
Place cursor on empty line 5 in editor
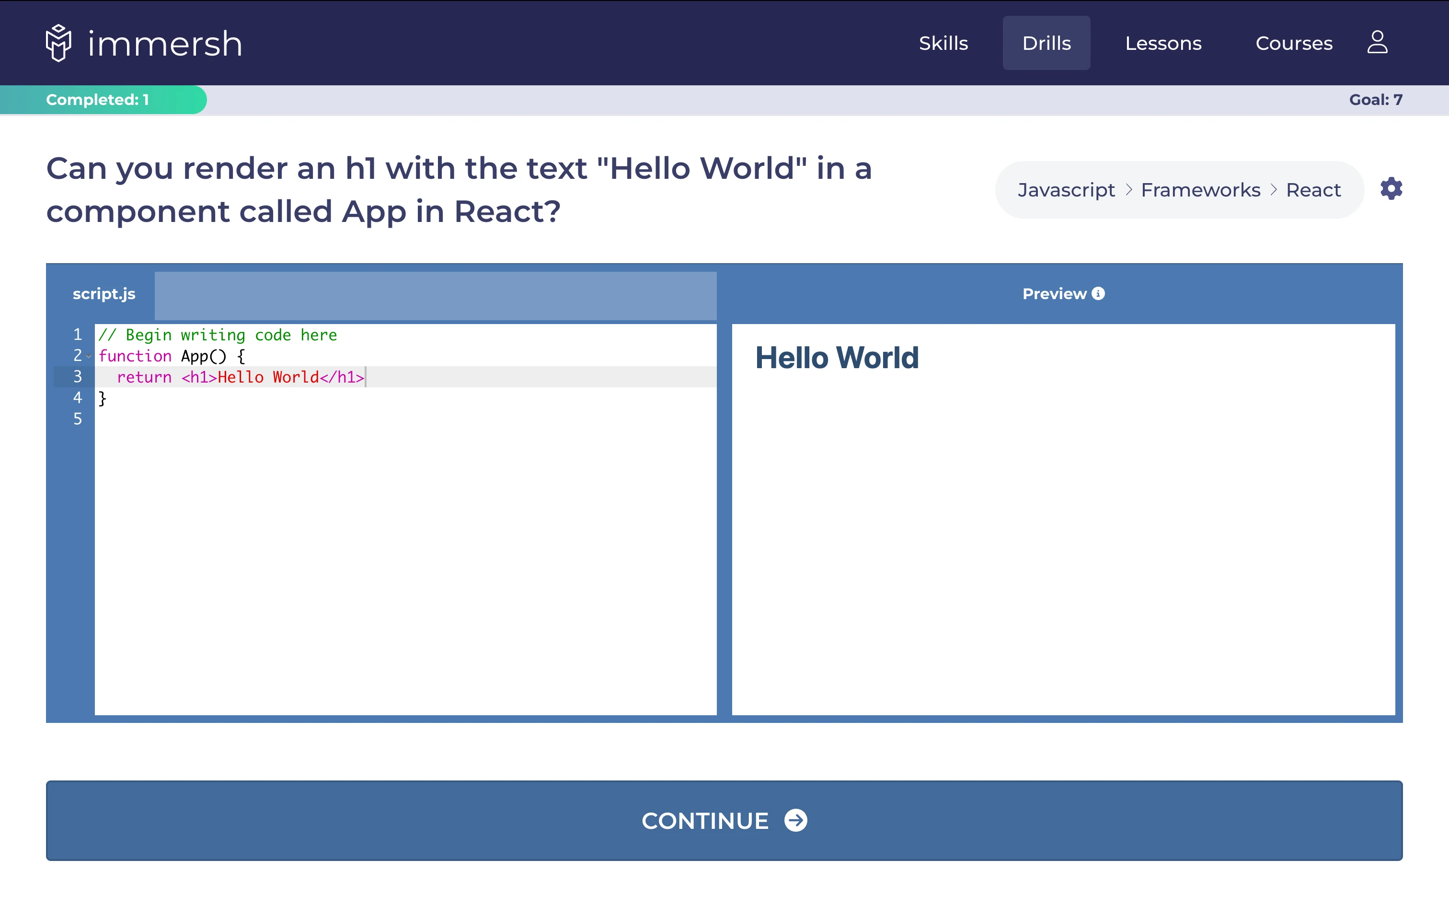[x=240, y=419]
